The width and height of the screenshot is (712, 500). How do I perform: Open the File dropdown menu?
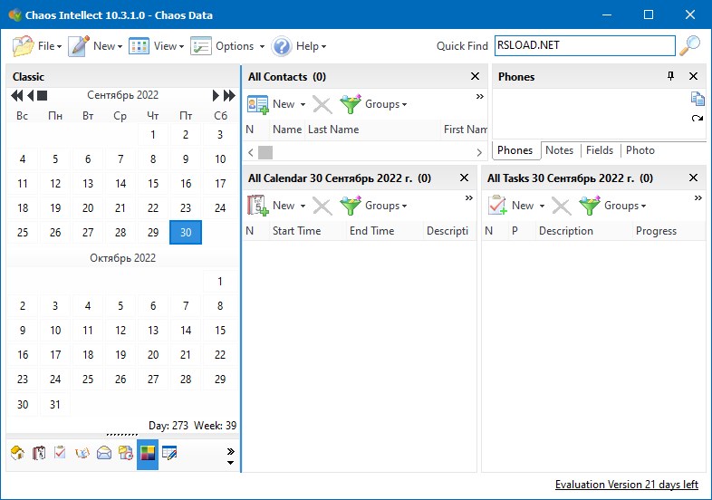pos(37,46)
